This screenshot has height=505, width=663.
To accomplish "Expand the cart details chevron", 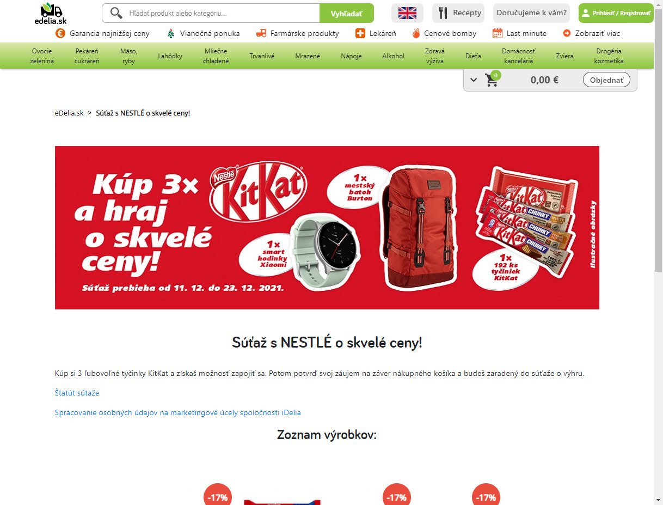I will 474,80.
